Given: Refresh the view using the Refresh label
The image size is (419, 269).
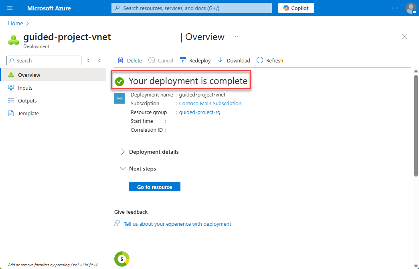Looking at the screenshot, I should (274, 60).
